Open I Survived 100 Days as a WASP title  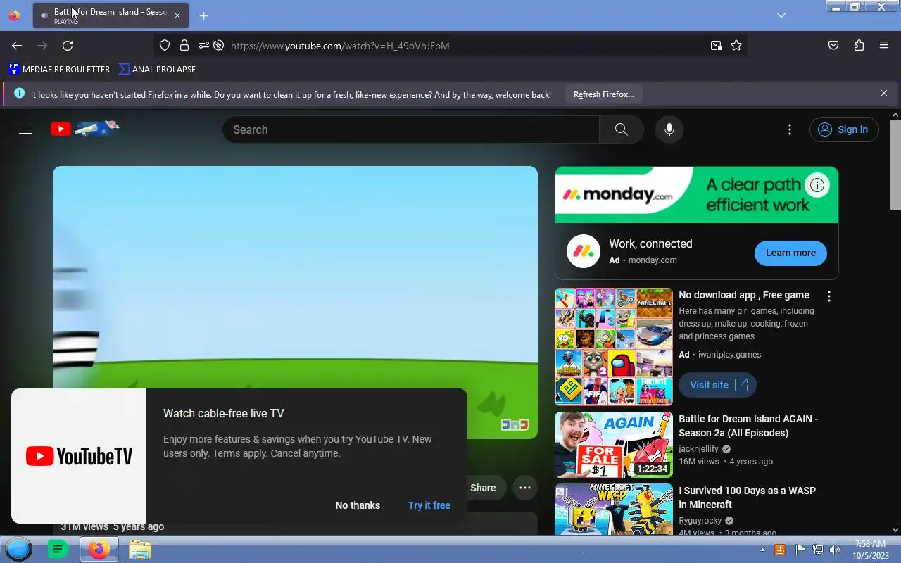tap(747, 498)
